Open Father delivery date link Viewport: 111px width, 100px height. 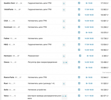click(89, 39)
